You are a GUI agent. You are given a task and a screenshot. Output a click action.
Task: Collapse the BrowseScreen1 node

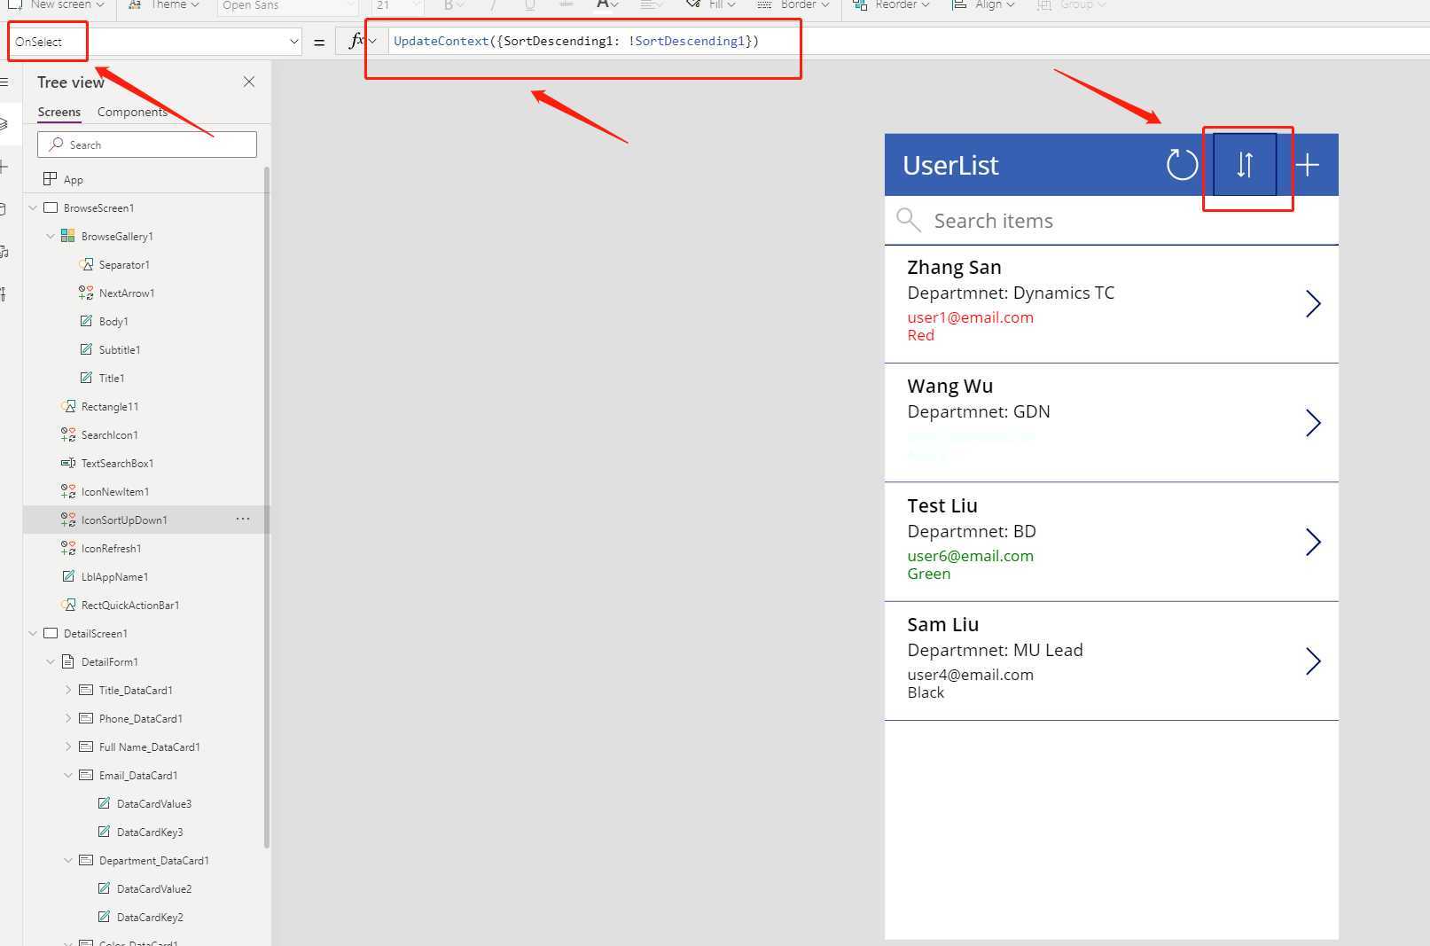pos(33,207)
